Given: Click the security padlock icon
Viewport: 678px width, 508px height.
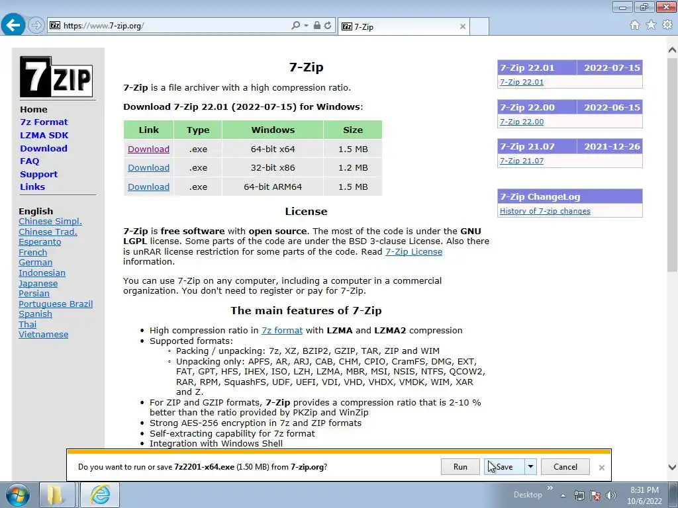Looking at the screenshot, I should point(317,26).
